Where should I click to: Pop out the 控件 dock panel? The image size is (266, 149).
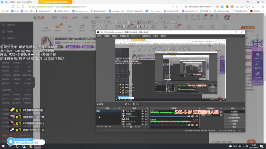tap(243, 108)
